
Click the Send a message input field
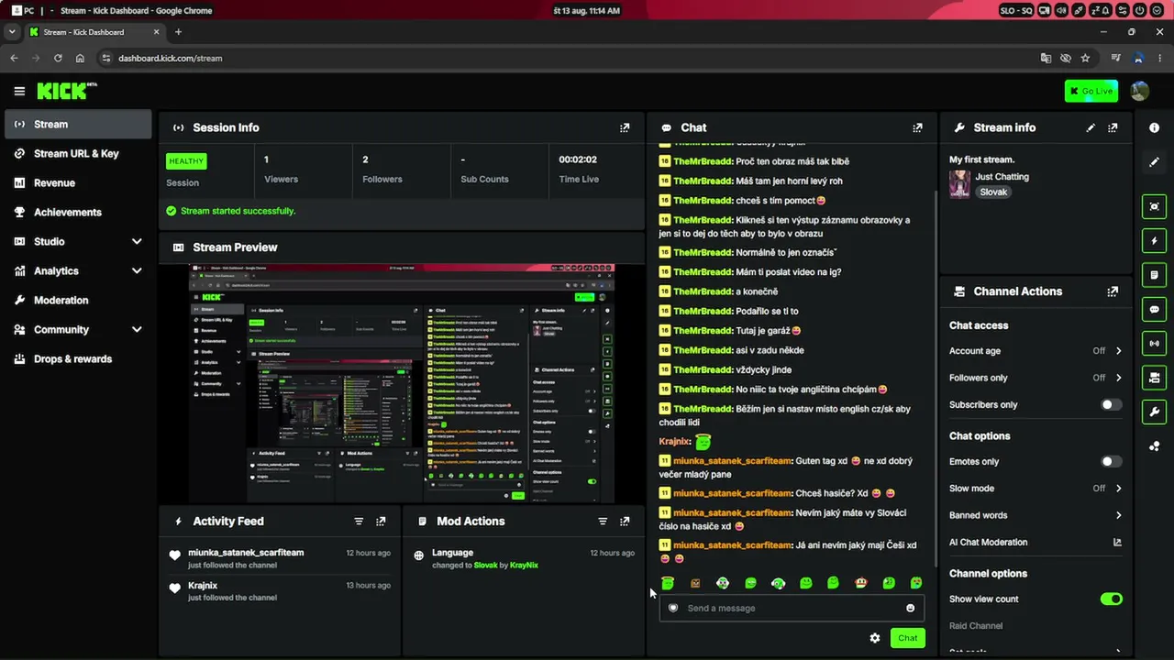point(792,608)
